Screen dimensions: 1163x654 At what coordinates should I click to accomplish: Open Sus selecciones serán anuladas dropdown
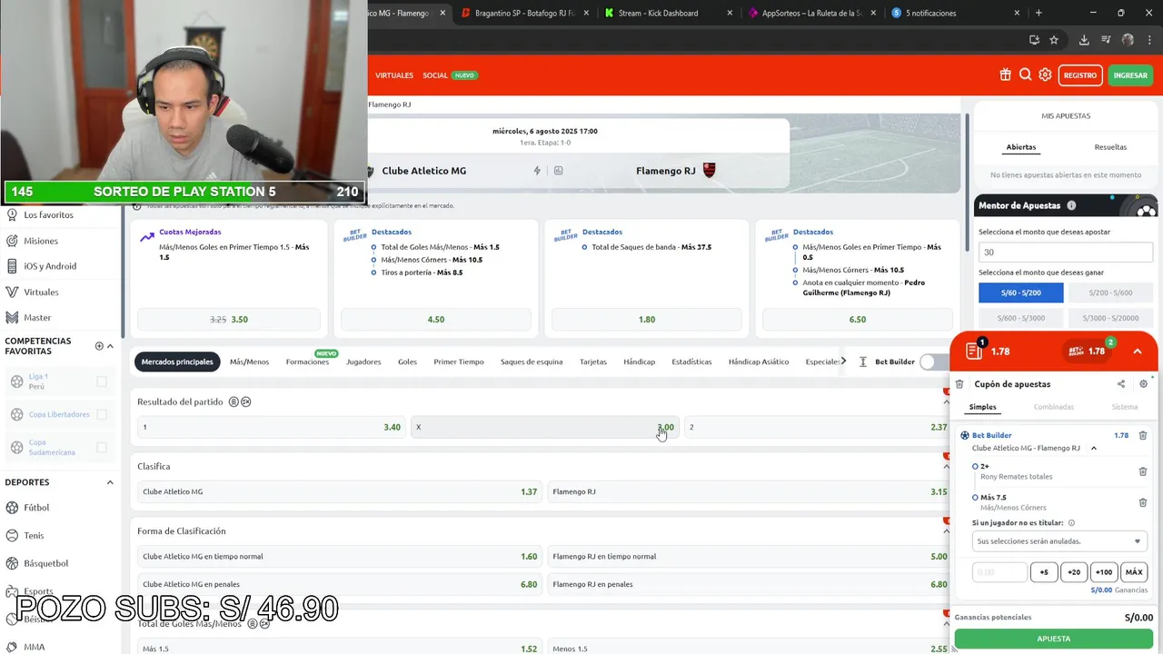[x=1058, y=541]
